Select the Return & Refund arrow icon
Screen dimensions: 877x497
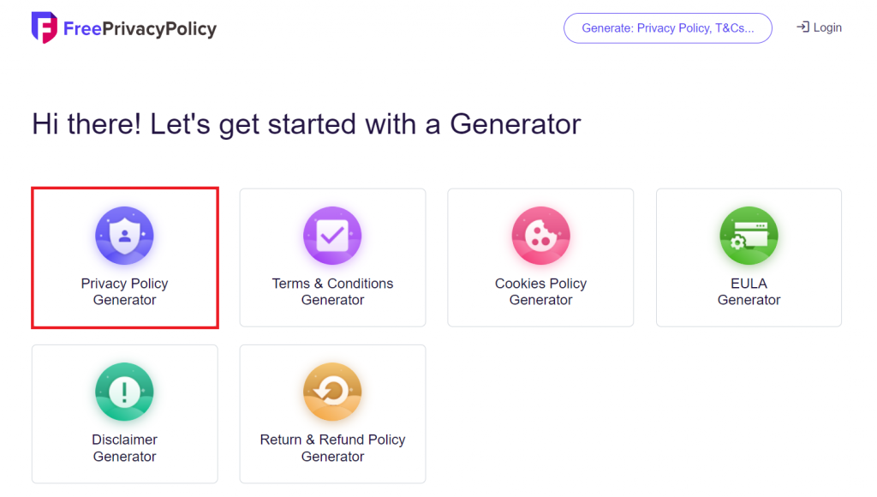point(332,392)
